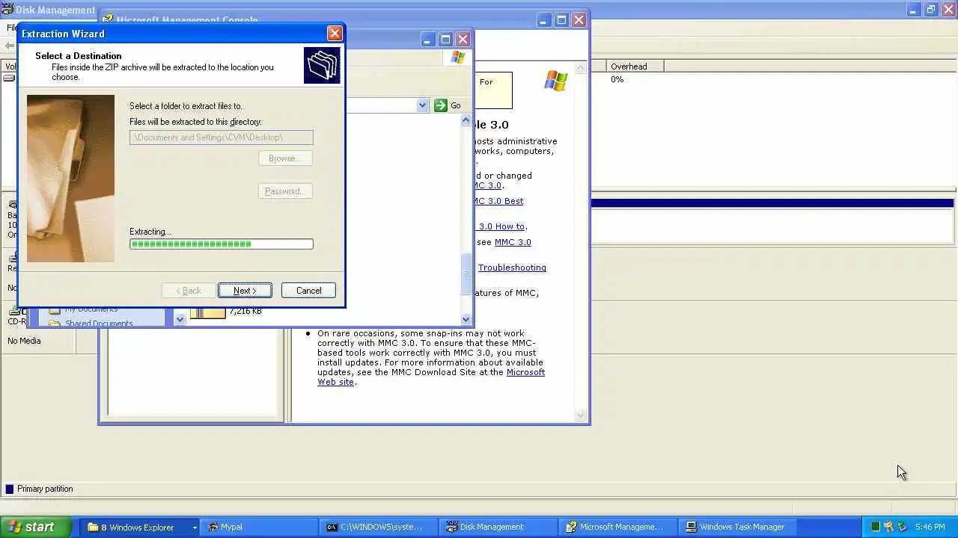Maximize the Explorer window behind the wizard
This screenshot has height=538, width=958.
pos(445,39)
